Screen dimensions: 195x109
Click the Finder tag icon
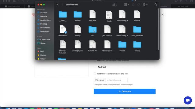pos(138,5)
